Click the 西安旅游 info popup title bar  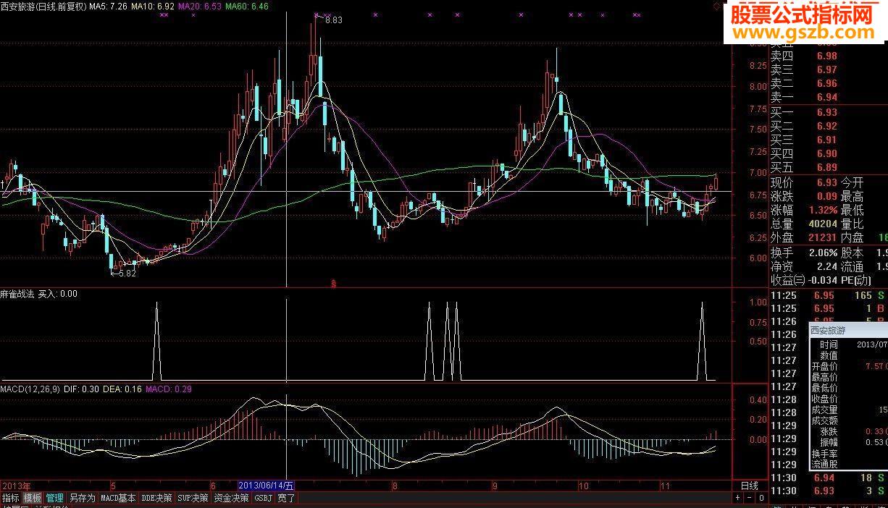tap(848, 330)
